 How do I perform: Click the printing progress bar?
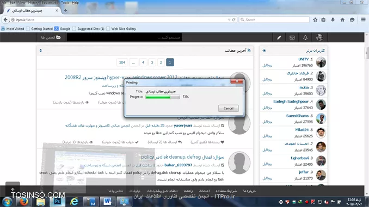163,97
